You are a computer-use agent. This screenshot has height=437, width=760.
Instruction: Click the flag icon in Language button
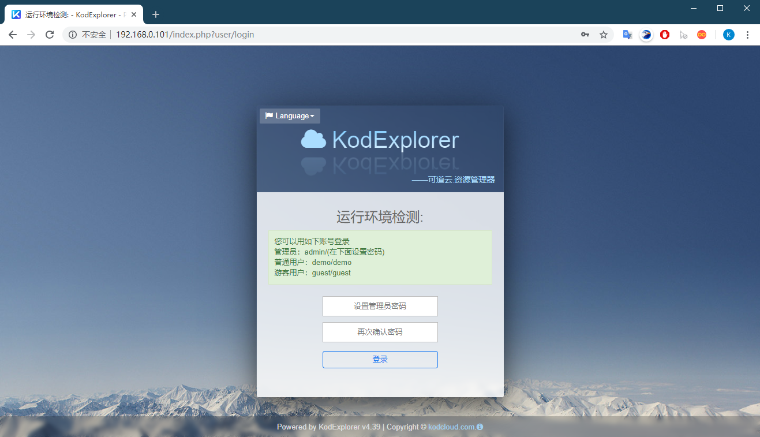[269, 115]
